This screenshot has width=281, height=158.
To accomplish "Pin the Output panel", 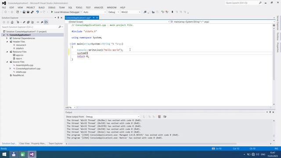I will click(270, 112).
